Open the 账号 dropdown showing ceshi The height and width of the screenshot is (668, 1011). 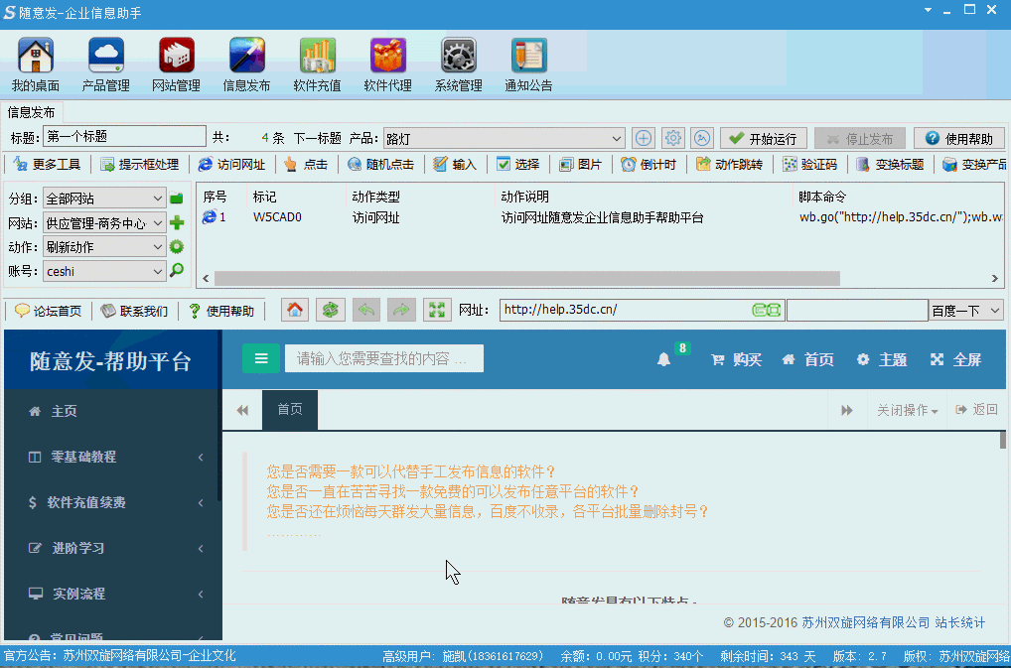click(104, 271)
